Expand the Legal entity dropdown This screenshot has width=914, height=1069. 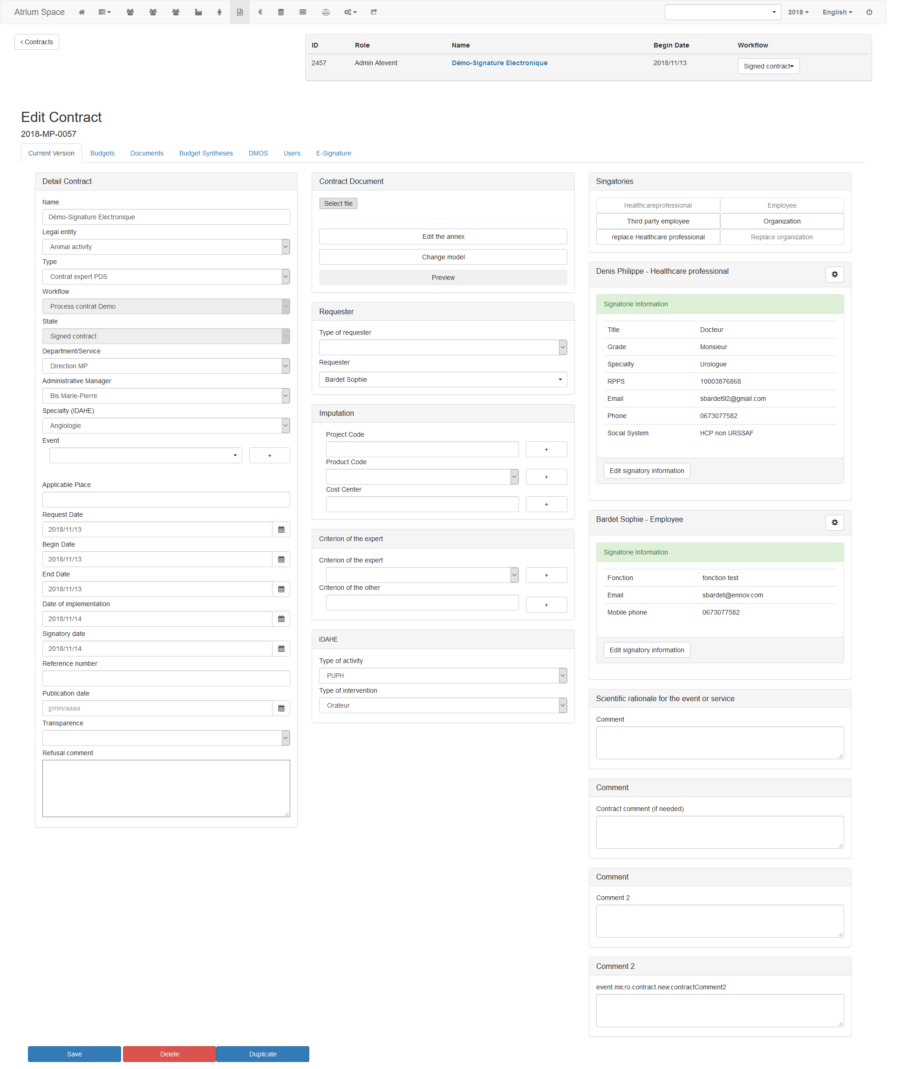[x=166, y=247]
